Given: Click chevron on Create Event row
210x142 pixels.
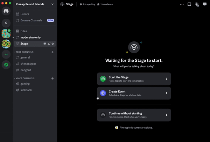Looking at the screenshot, I should (167, 93).
